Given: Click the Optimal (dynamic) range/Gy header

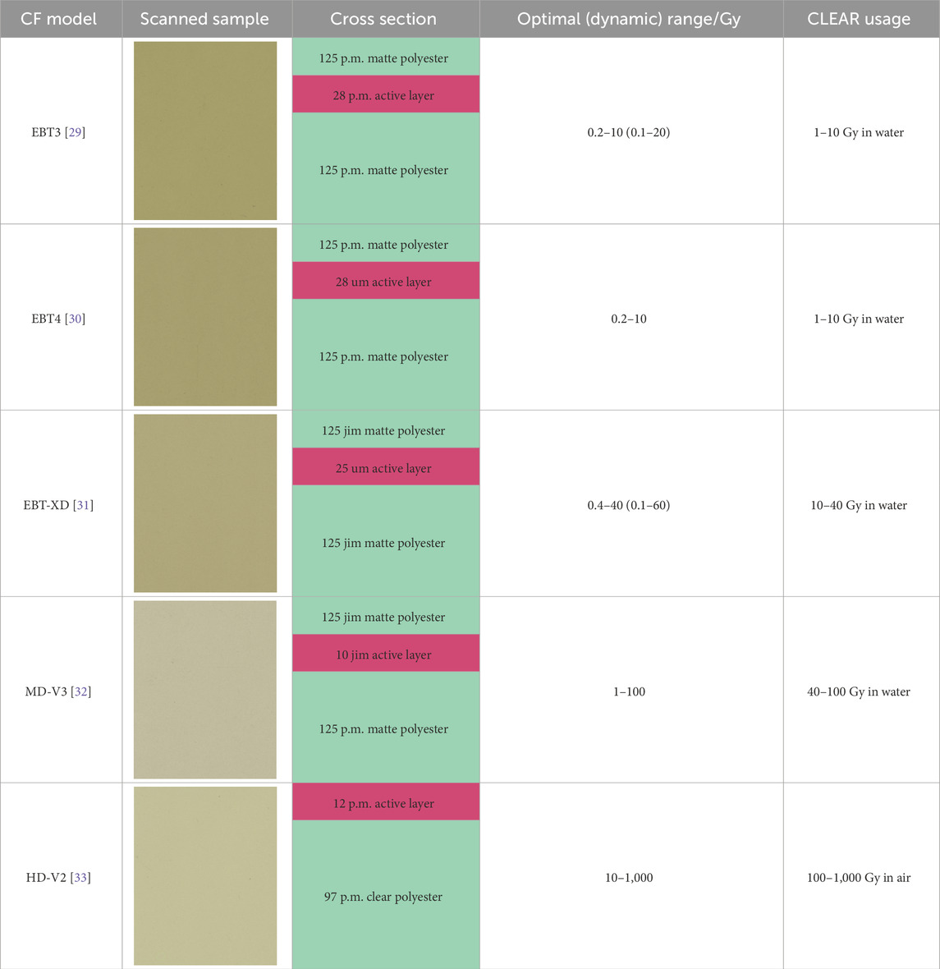Looking at the screenshot, I should 629,19.
